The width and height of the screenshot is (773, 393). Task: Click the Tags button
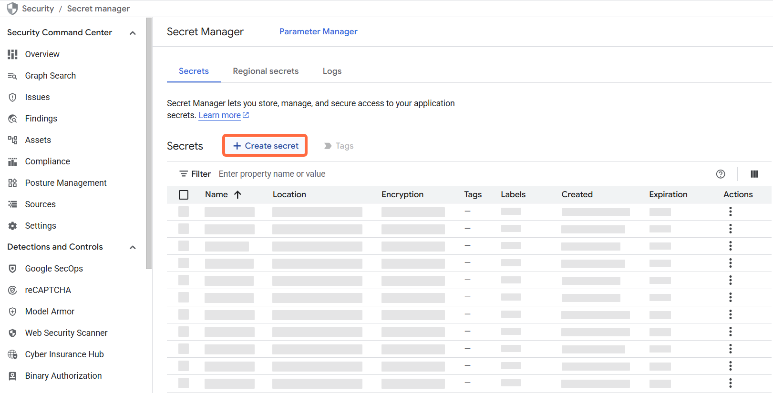[339, 146]
